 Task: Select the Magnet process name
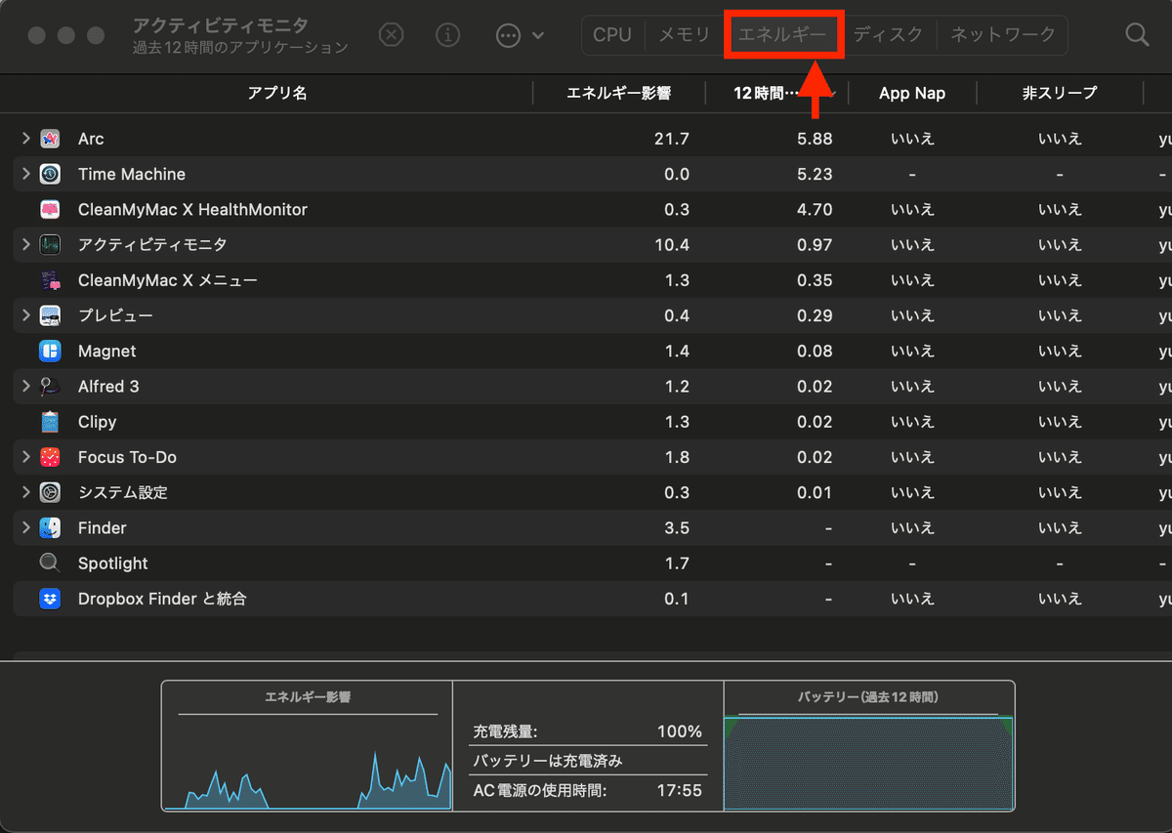[x=107, y=351]
